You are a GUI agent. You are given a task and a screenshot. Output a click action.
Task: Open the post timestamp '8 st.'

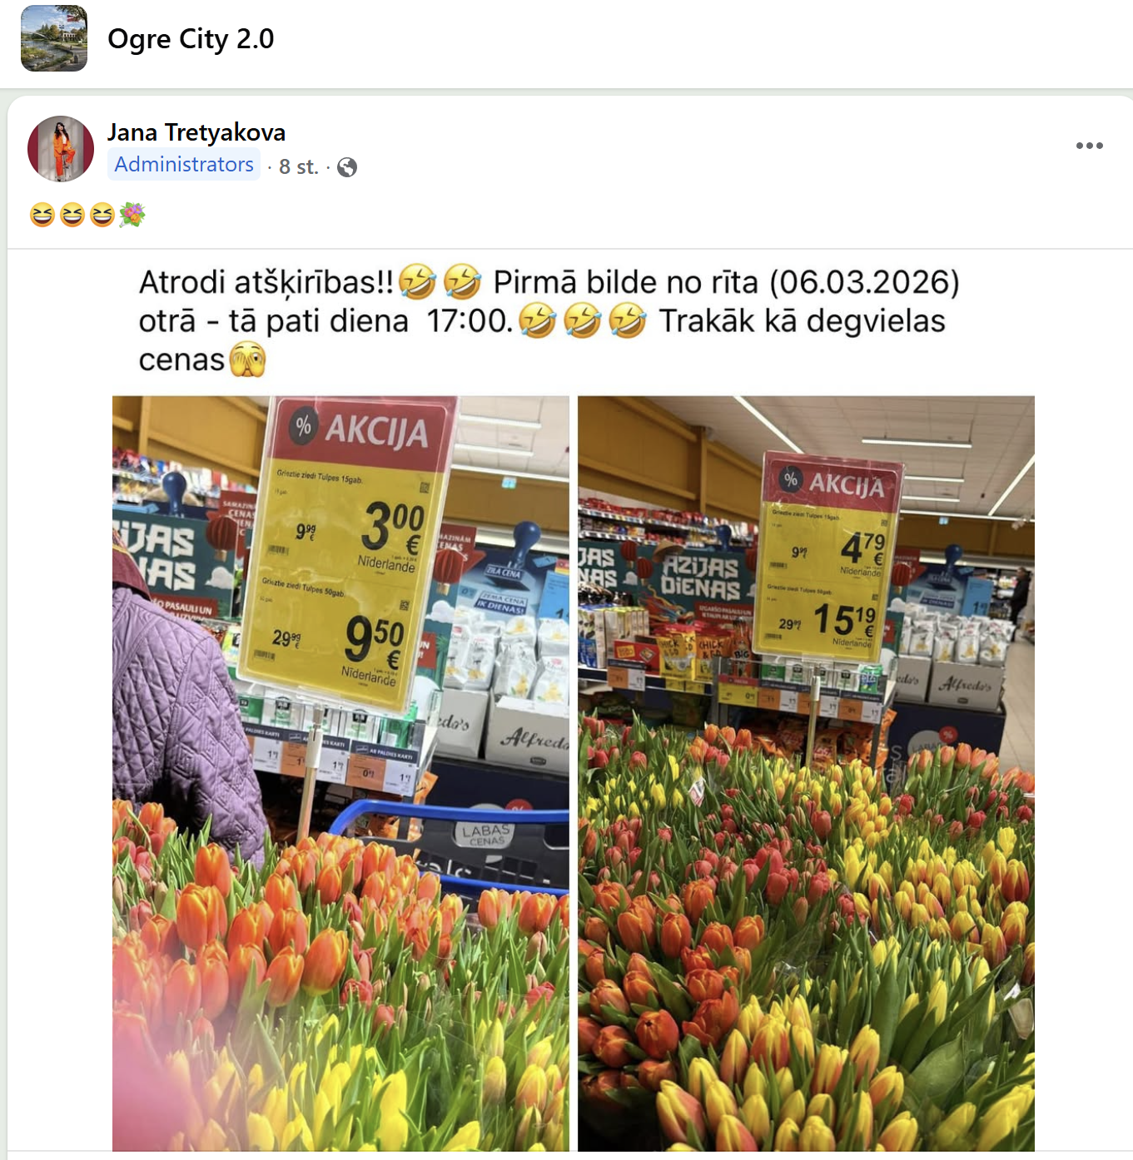pyautogui.click(x=299, y=167)
